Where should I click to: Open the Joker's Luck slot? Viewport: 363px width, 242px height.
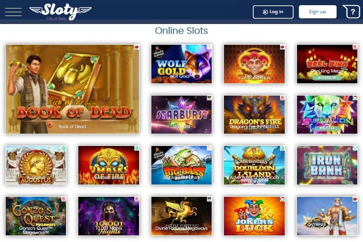point(254,216)
